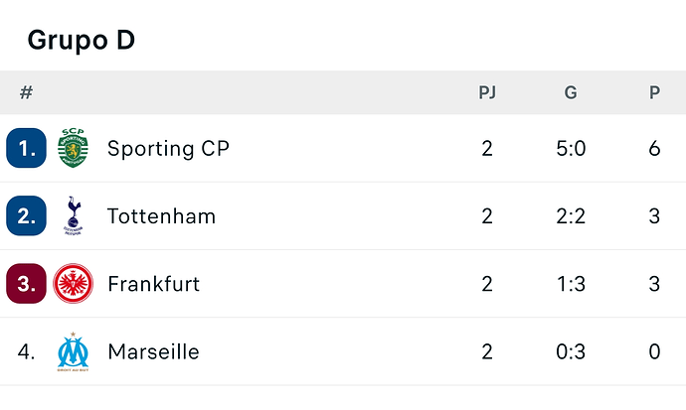The width and height of the screenshot is (686, 410).
Task: Open the Sporting CP team name
Action: click(x=168, y=149)
